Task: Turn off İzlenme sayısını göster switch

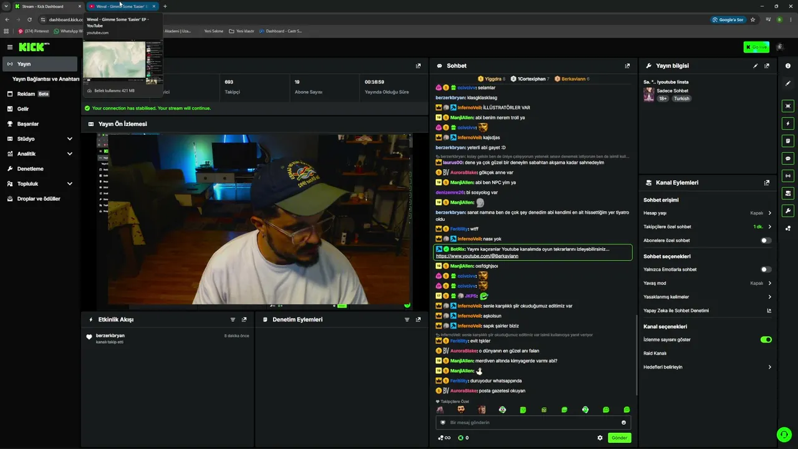Action: (x=766, y=339)
